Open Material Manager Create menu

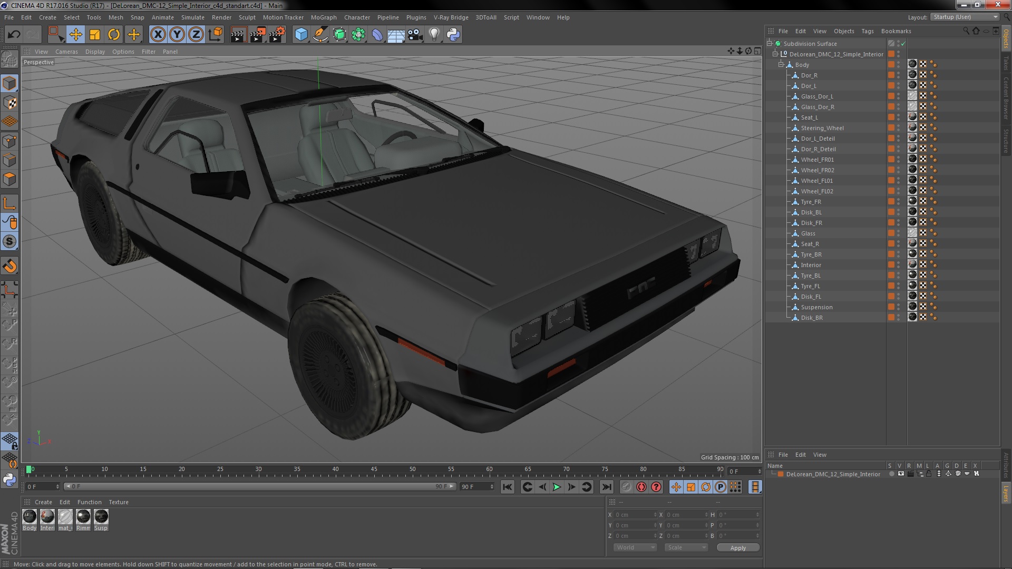click(43, 502)
